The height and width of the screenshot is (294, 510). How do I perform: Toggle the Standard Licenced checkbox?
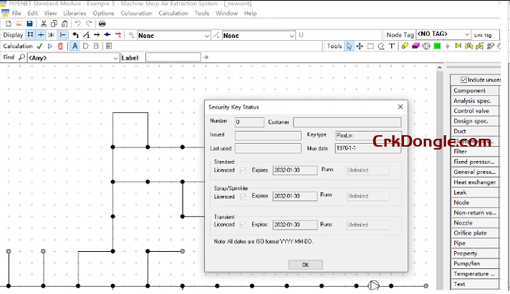(x=243, y=170)
